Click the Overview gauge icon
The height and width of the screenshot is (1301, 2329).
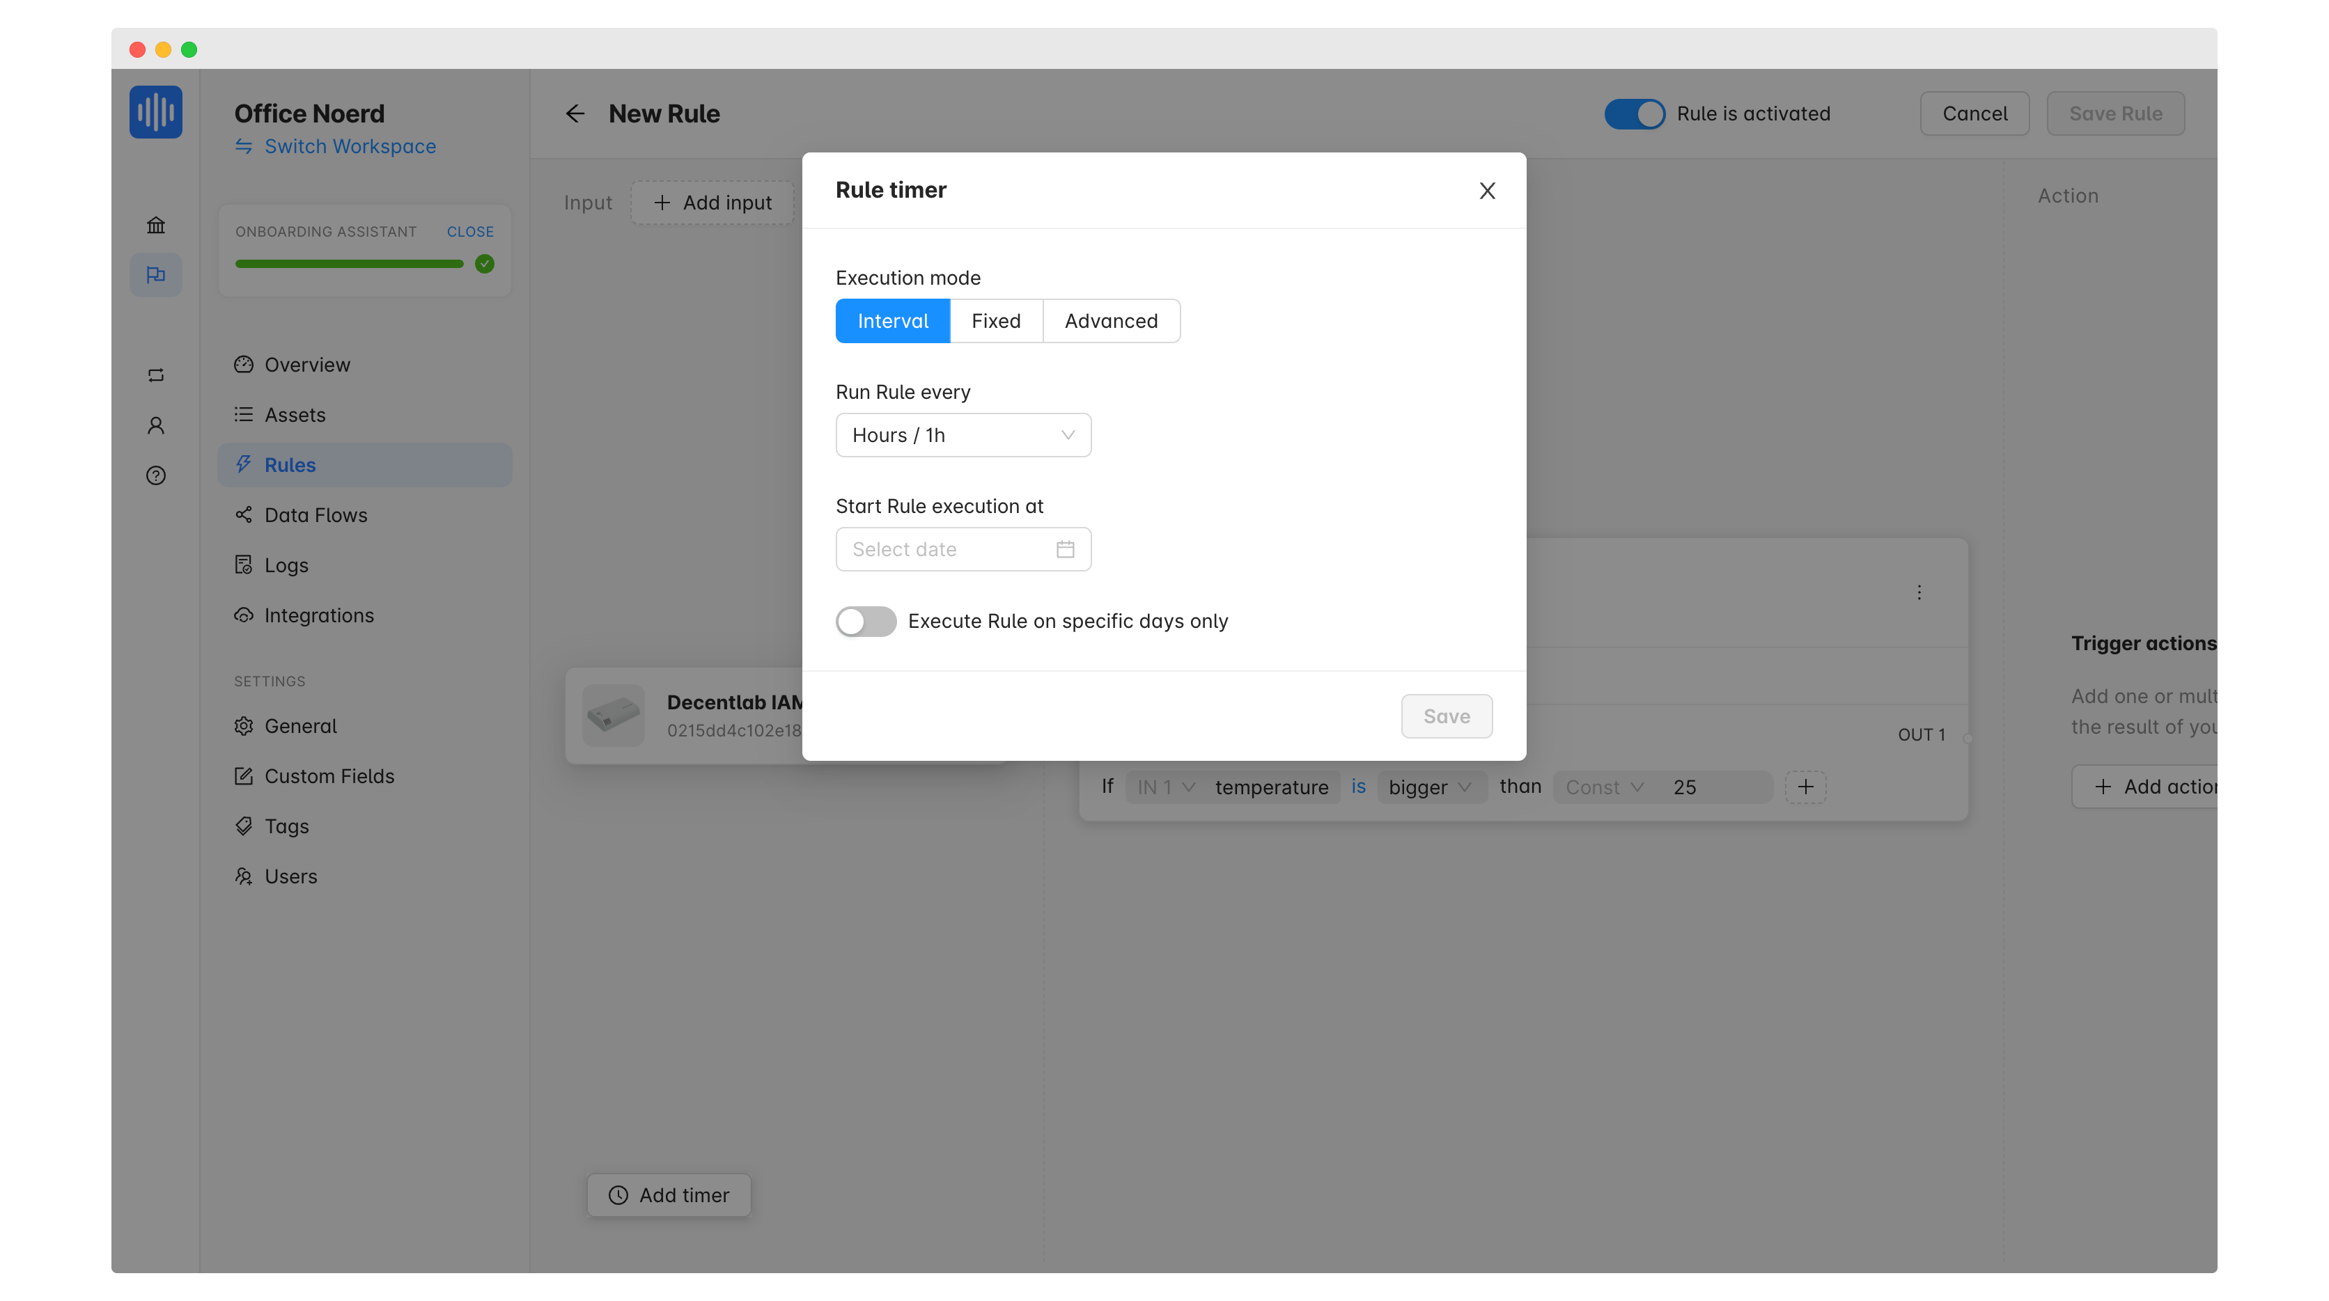[x=243, y=365]
